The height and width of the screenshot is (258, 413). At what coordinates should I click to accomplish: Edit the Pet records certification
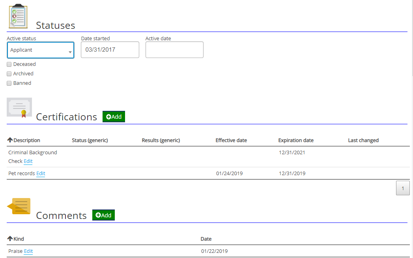tap(41, 174)
